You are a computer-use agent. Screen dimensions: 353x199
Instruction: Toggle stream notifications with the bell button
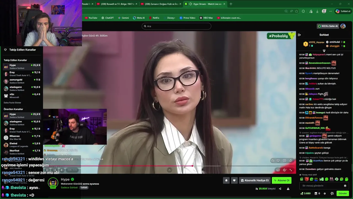coord(226,180)
